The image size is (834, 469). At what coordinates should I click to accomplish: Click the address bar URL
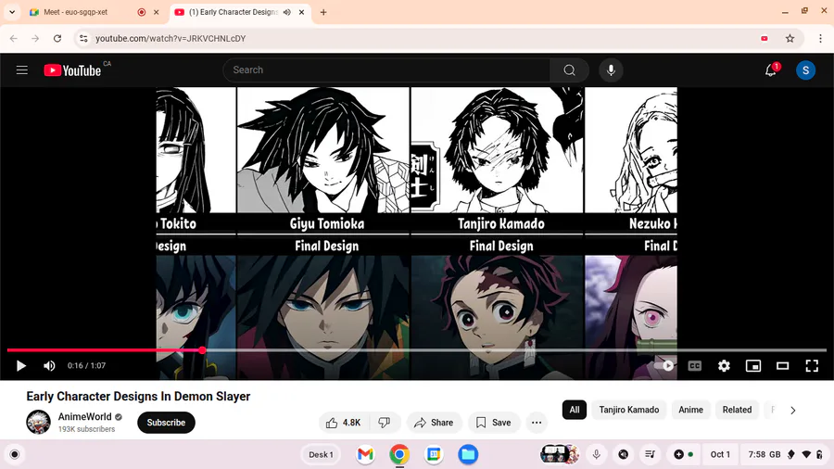point(171,38)
